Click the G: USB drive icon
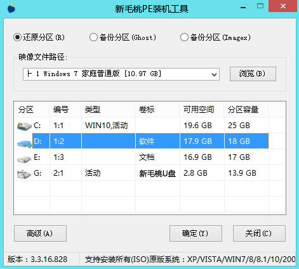Image resolution: width=299 pixels, height=269 pixels. [x=24, y=174]
